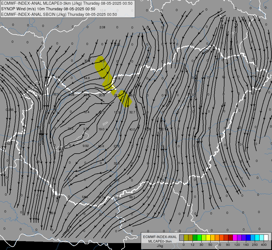Select the legend tick label 90
The image size is (272, 250).
[228, 245]
